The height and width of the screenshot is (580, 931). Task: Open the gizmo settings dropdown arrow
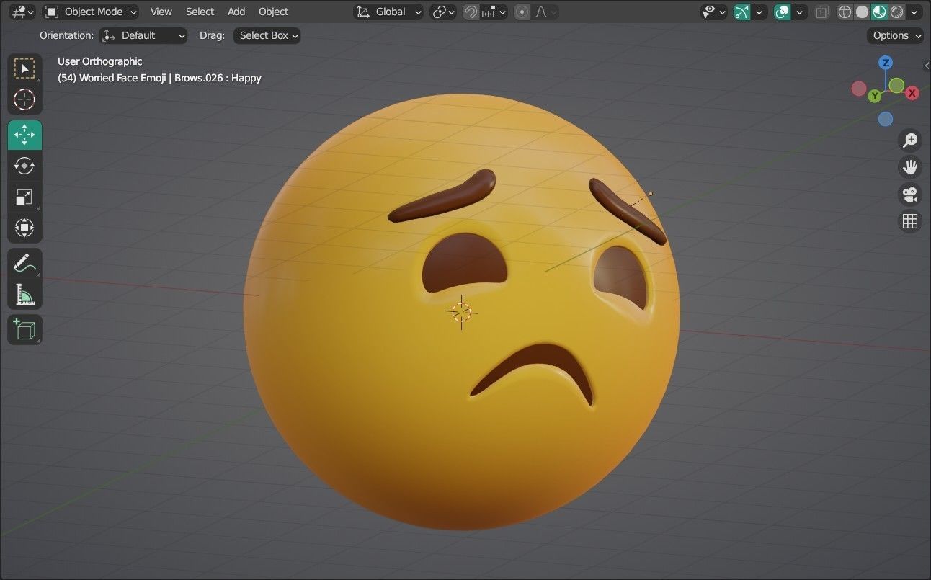(759, 12)
